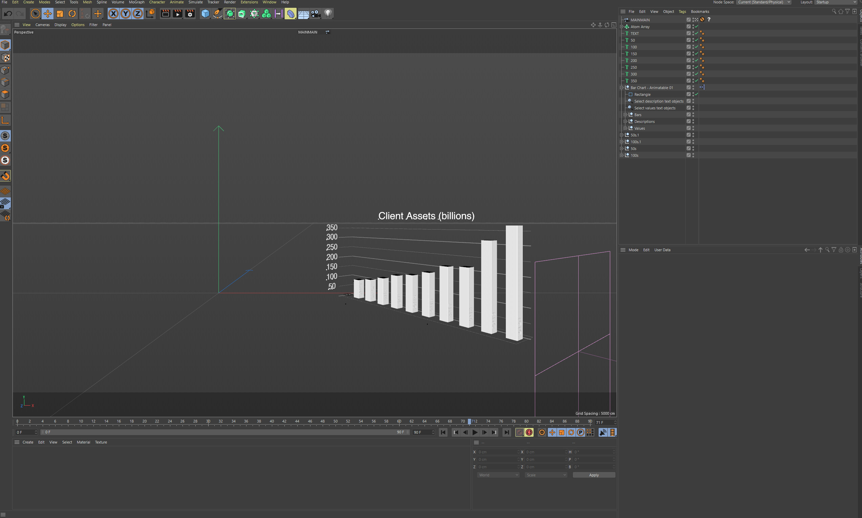
Task: Add a Camera object
Action: tap(316, 14)
